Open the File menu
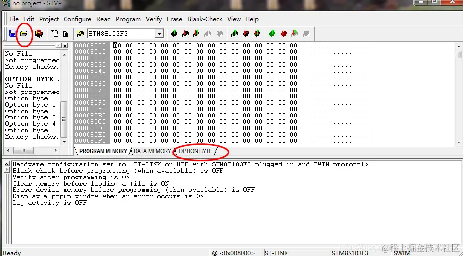This screenshot has height=256, width=463. coord(14,19)
